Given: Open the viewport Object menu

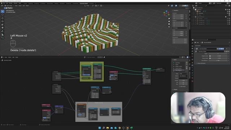Looking at the screenshot, I should point(27,6).
